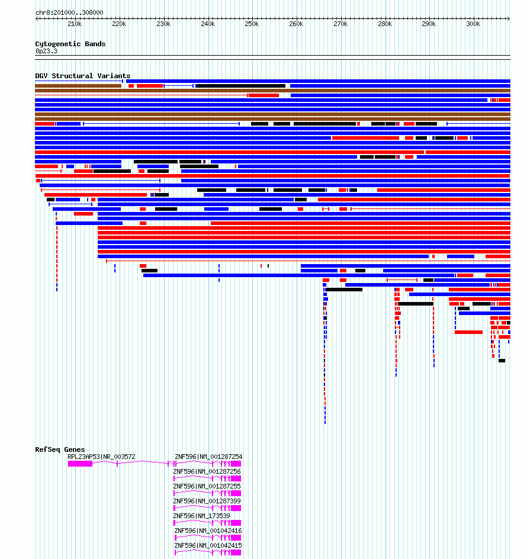Image resolution: width=527 pixels, height=559 pixels.
Task: Click the chr8:201000..308000 region label
Action: (69, 12)
